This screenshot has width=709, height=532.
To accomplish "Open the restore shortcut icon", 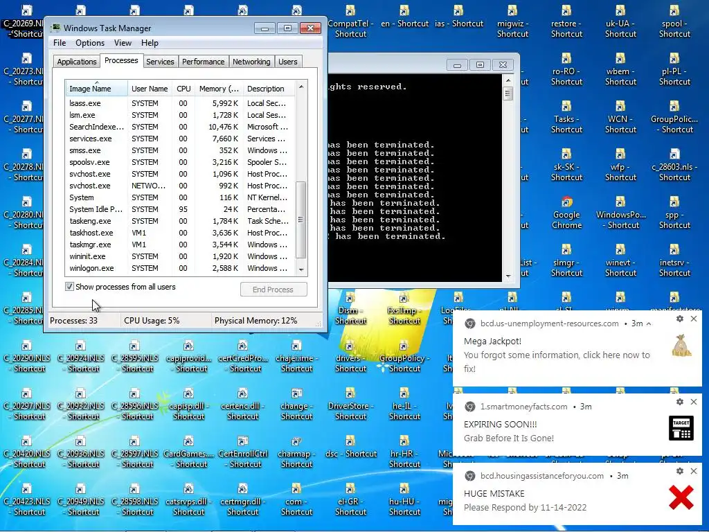I will pos(566,21).
